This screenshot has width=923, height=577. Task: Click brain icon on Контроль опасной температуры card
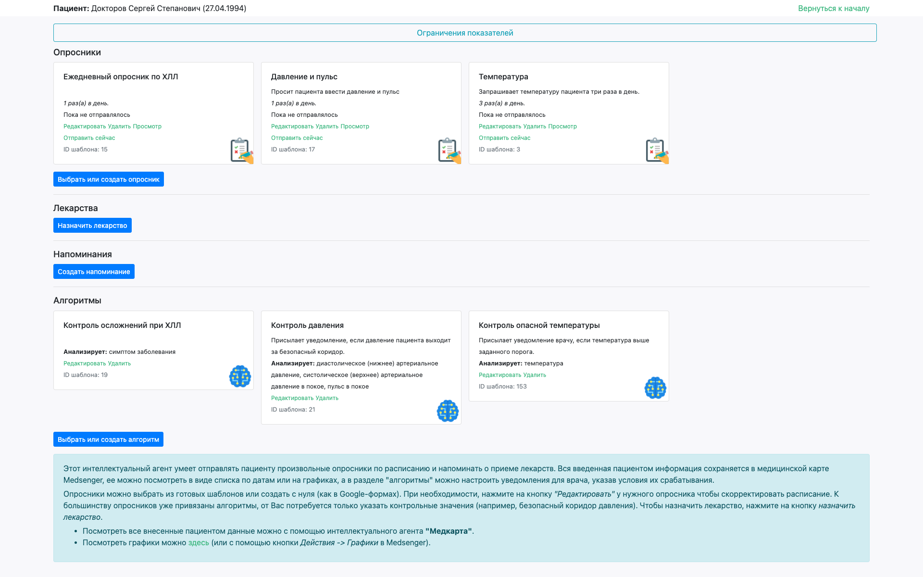tap(655, 388)
